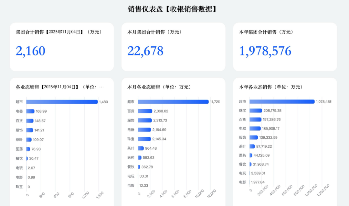
Task: Click the 茶叶 bar showing 964.48
Action: pyautogui.click(x=141, y=148)
